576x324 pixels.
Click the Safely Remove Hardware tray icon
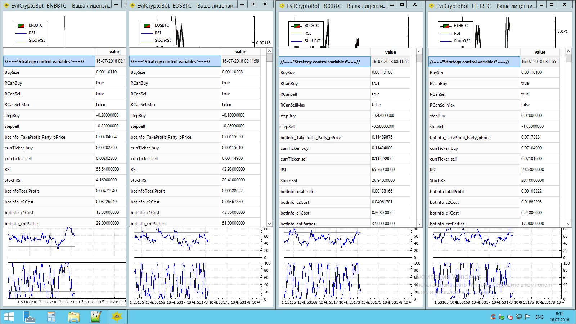[501, 317]
